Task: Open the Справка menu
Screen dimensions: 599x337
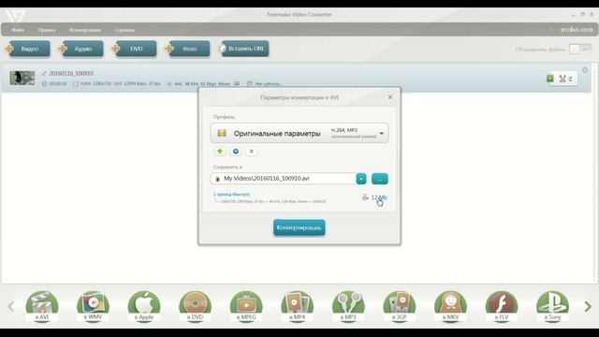Action: click(124, 30)
